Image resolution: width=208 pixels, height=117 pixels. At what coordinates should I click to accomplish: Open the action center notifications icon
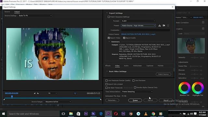(x=195, y=114)
